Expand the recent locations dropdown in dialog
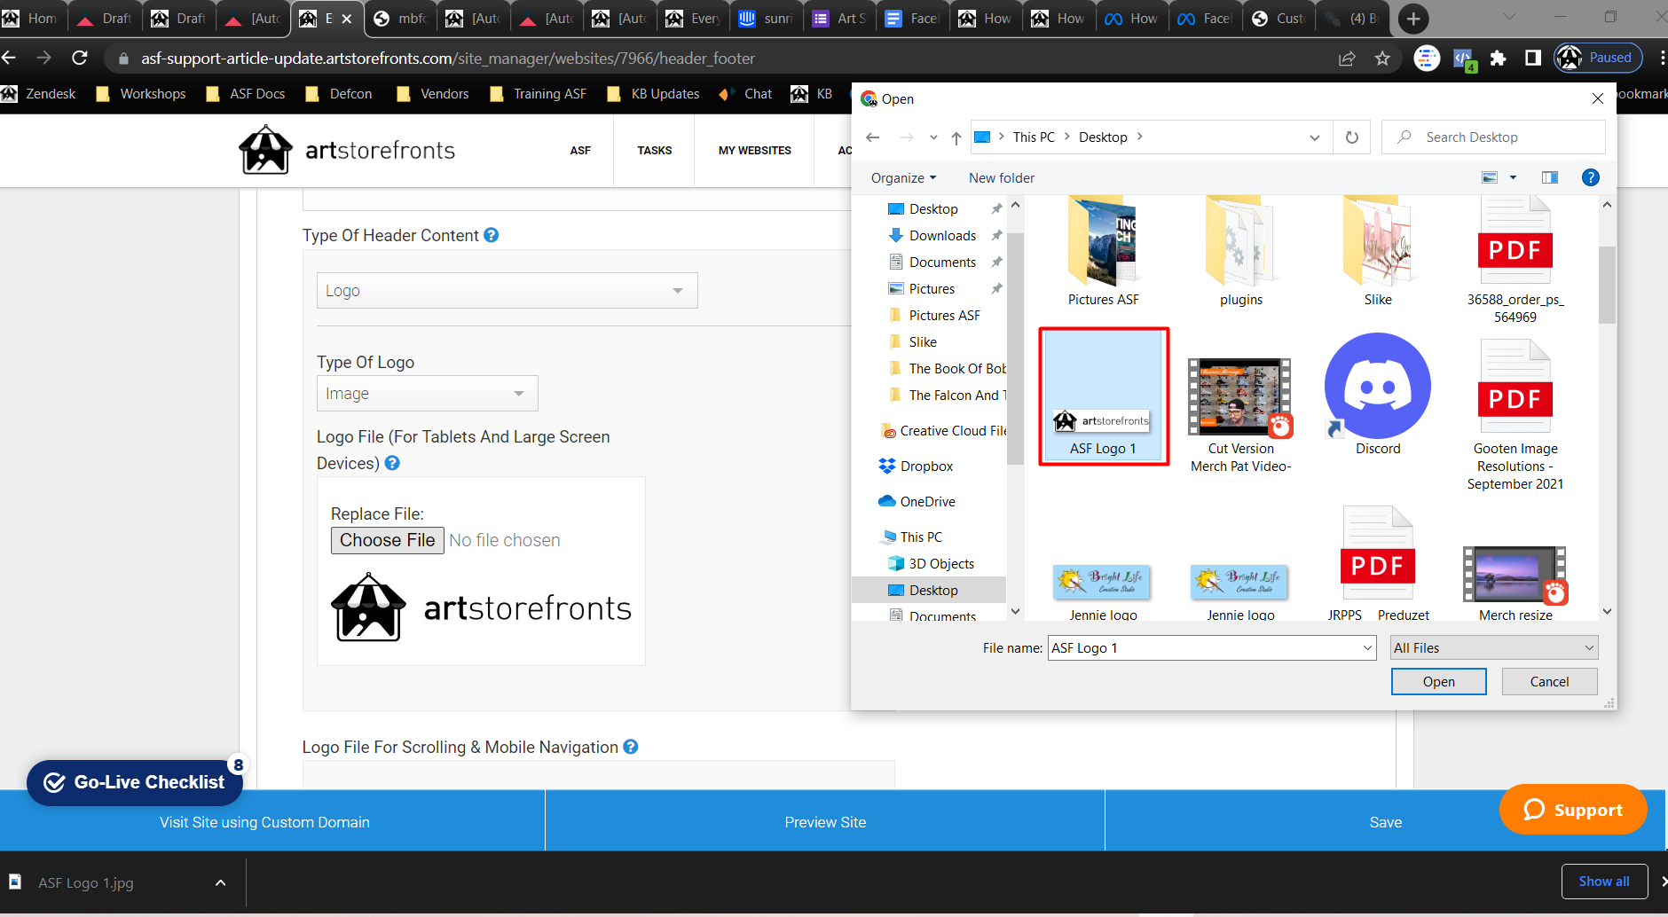 [933, 137]
